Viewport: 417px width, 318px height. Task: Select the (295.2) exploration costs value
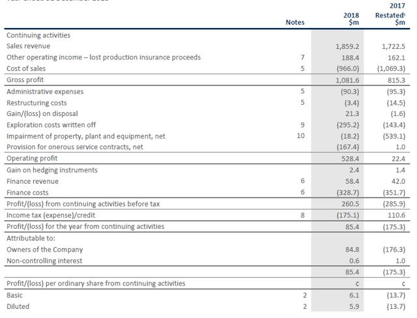click(x=348, y=125)
